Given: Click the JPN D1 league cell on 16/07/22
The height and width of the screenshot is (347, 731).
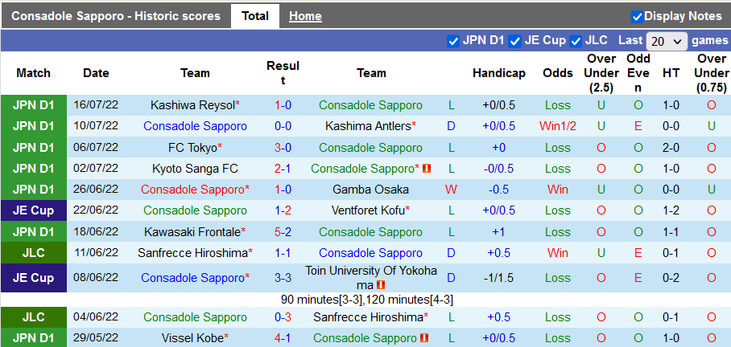Looking at the screenshot, I should pyautogui.click(x=34, y=105).
